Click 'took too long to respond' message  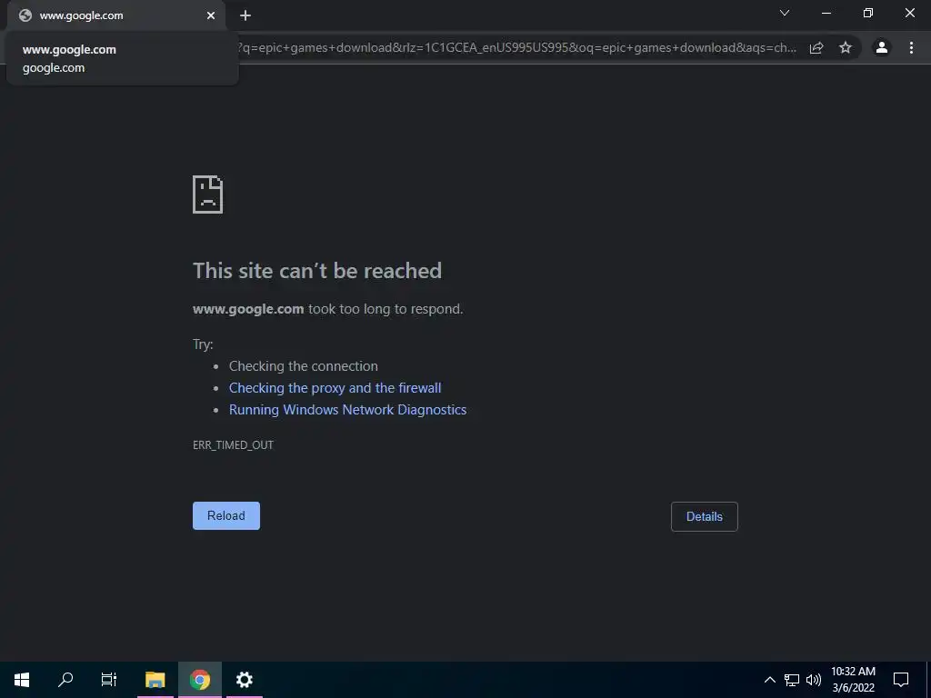[385, 309]
